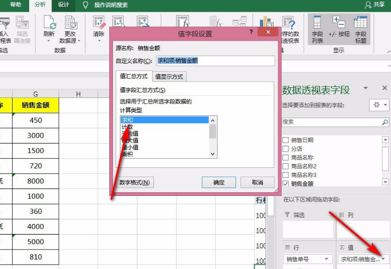Open the Help (帮助) ribbon tab

pyautogui.click(x=15, y=5)
